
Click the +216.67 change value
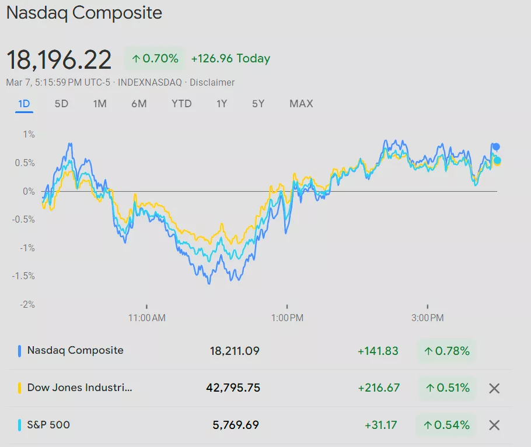pos(379,388)
